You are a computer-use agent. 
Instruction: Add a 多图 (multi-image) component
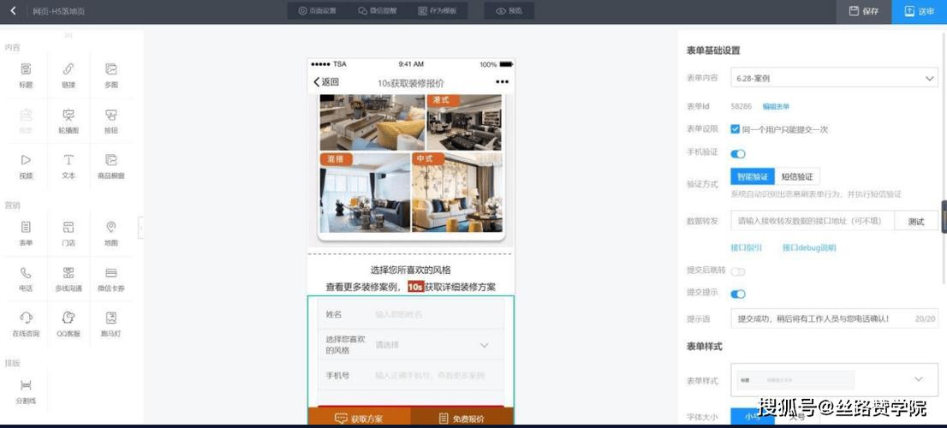(x=111, y=75)
